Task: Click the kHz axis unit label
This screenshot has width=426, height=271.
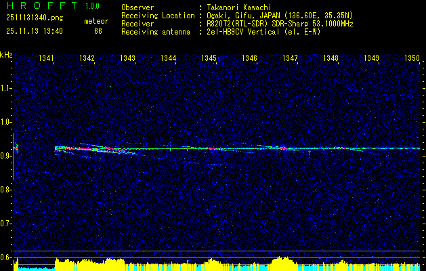Action: pyautogui.click(x=6, y=54)
